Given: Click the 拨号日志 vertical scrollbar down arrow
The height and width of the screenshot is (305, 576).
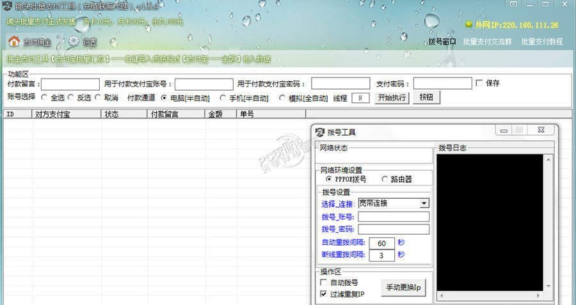Looking at the screenshot, I should [548, 286].
